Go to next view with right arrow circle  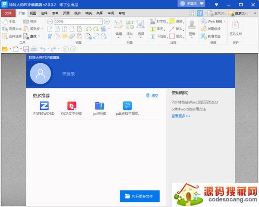[73, 49]
